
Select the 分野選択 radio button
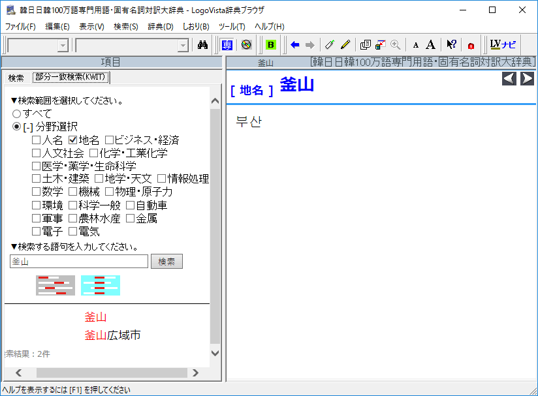point(16,127)
